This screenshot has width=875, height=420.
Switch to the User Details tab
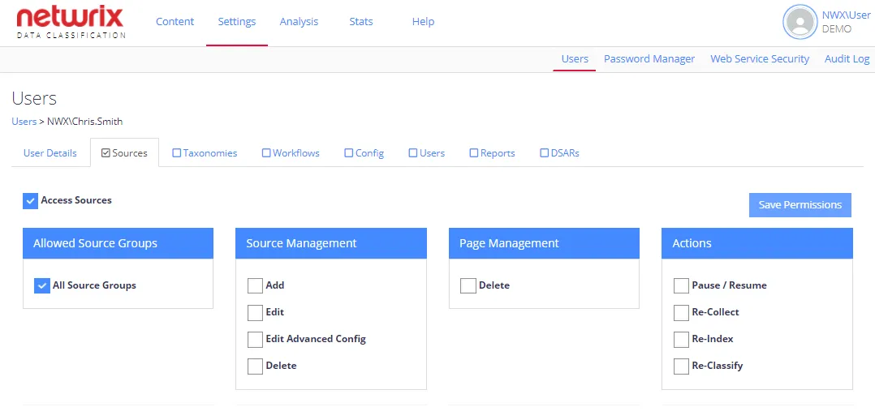[x=50, y=152]
